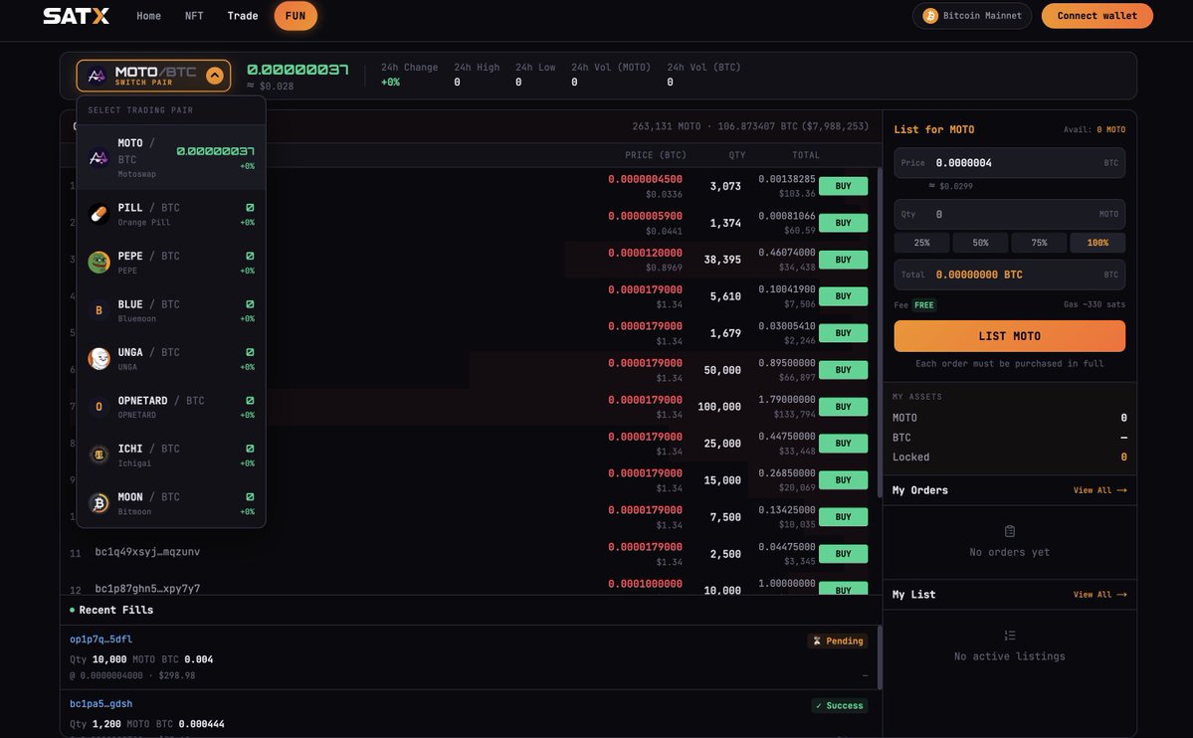Select the MOTO / BTC Motoswap pair
This screenshot has height=738, width=1193.
click(171, 157)
